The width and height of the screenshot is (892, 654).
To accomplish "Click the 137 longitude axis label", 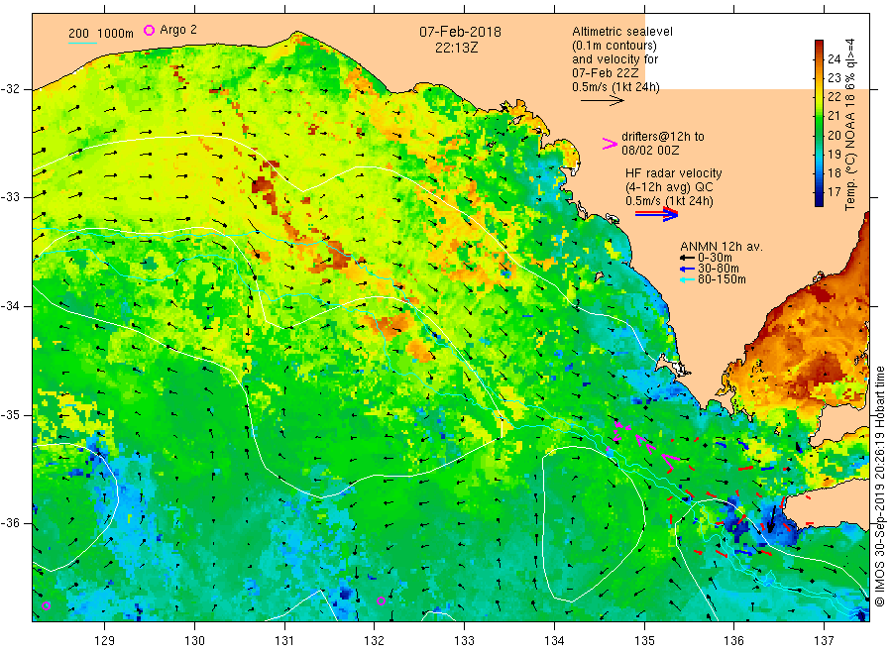I will (x=824, y=641).
